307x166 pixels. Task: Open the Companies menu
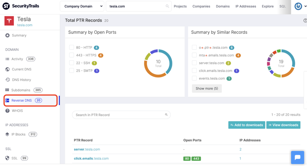pyautogui.click(x=201, y=6)
